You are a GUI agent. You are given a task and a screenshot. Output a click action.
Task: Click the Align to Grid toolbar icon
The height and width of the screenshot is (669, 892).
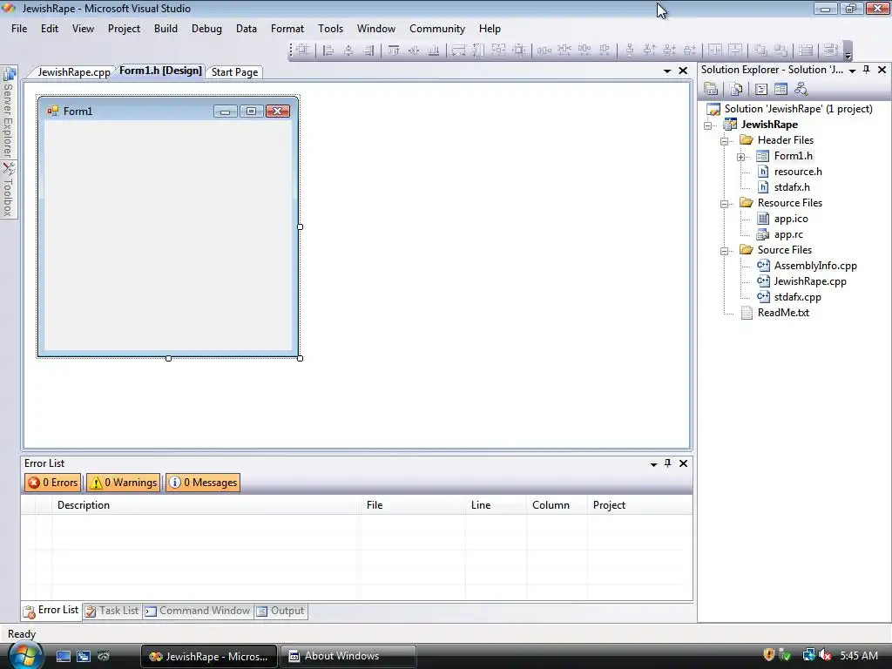pyautogui.click(x=302, y=50)
